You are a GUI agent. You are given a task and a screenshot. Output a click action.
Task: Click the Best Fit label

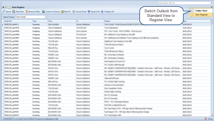tap(67, 12)
